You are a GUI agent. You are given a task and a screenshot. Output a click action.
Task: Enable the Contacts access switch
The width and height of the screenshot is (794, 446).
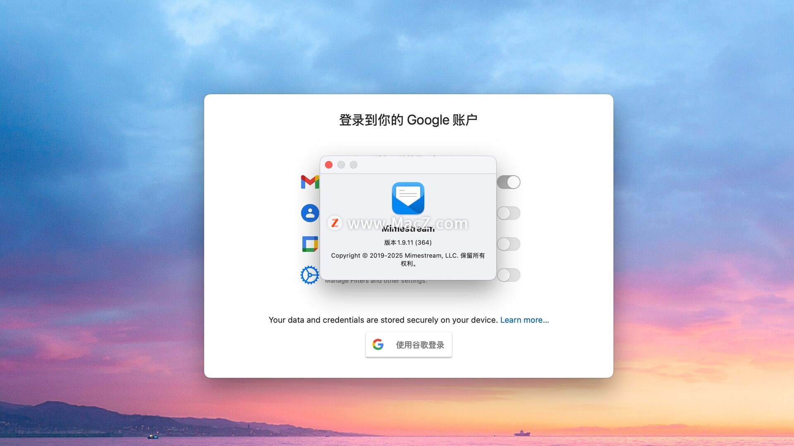(508, 213)
